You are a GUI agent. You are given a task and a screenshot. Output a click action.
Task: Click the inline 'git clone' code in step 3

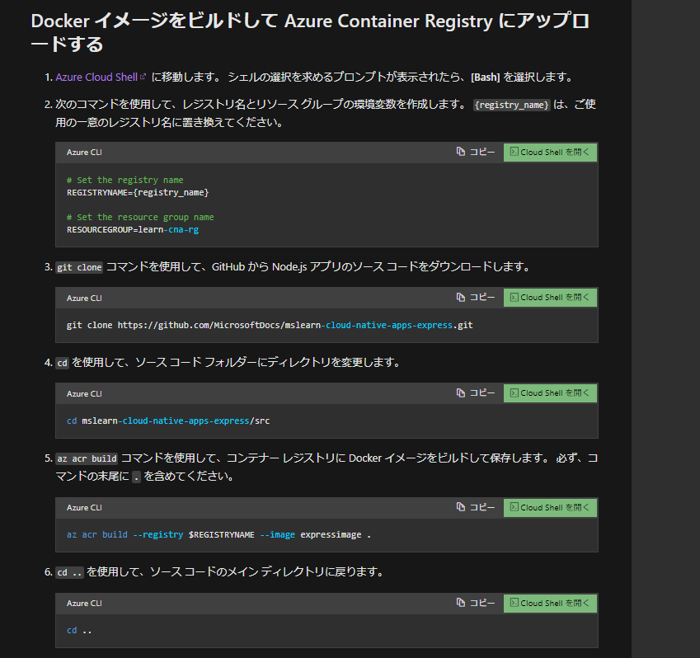(x=79, y=267)
